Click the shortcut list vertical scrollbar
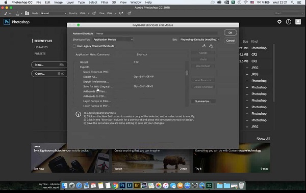Image resolution: width=306 pixels, height=193 pixels. click(x=187, y=84)
